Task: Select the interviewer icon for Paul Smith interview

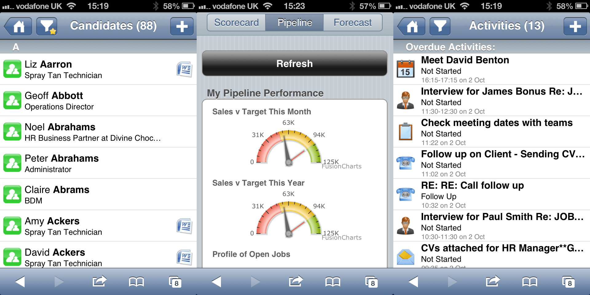Action: coord(405,226)
